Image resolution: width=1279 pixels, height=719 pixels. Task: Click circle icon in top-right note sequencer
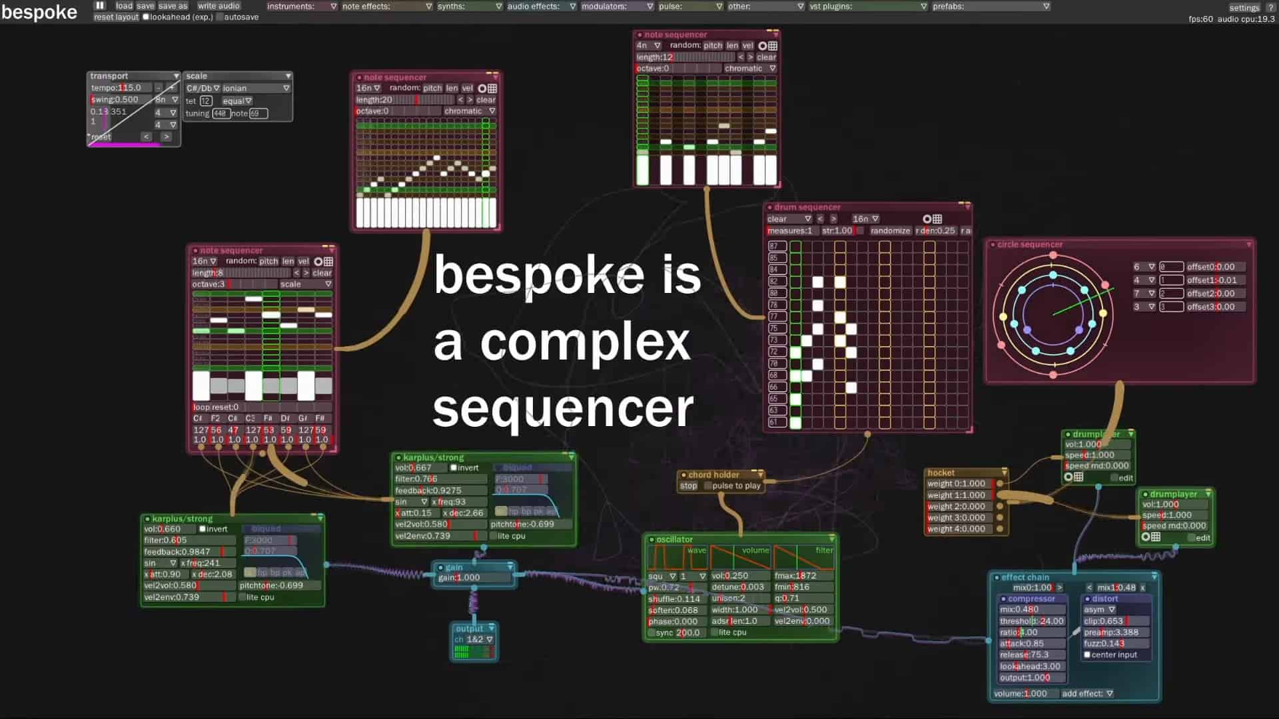point(763,46)
